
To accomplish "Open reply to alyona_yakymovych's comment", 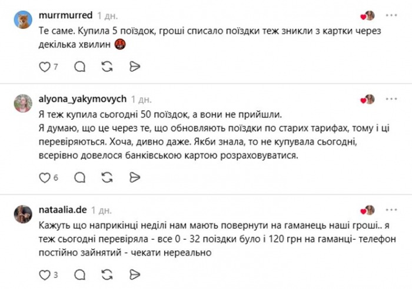I will [79, 178].
